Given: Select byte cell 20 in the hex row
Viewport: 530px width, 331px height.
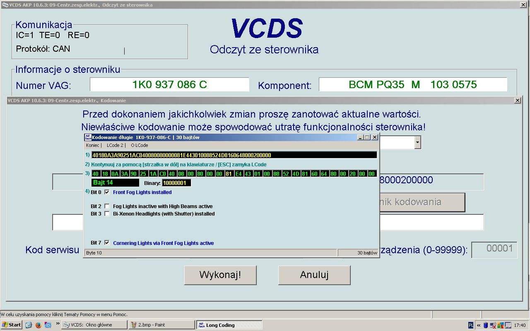Looking at the screenshot, I should pyautogui.click(x=352, y=174).
